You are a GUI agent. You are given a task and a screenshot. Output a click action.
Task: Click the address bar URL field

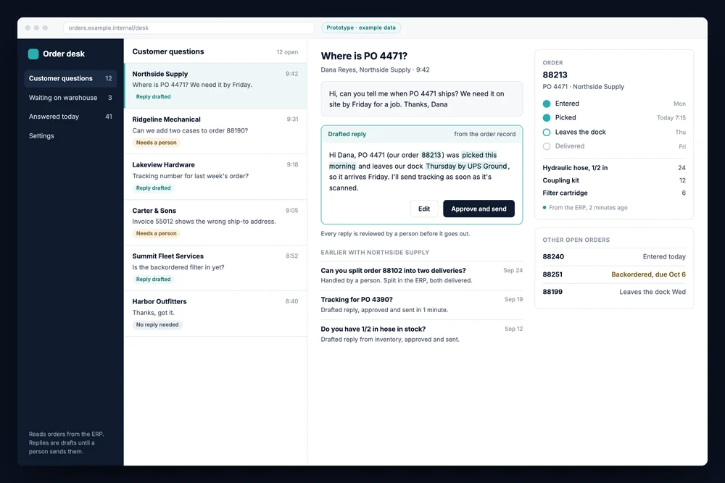click(188, 28)
